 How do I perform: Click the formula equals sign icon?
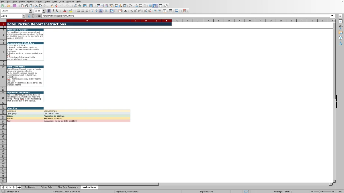click(39, 16)
